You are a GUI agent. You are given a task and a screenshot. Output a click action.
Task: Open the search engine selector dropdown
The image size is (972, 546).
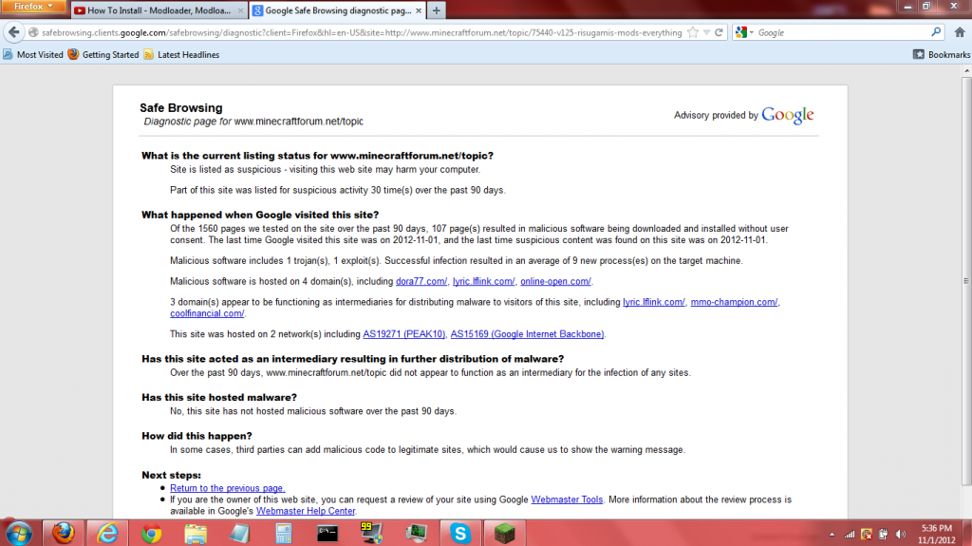[x=744, y=32]
